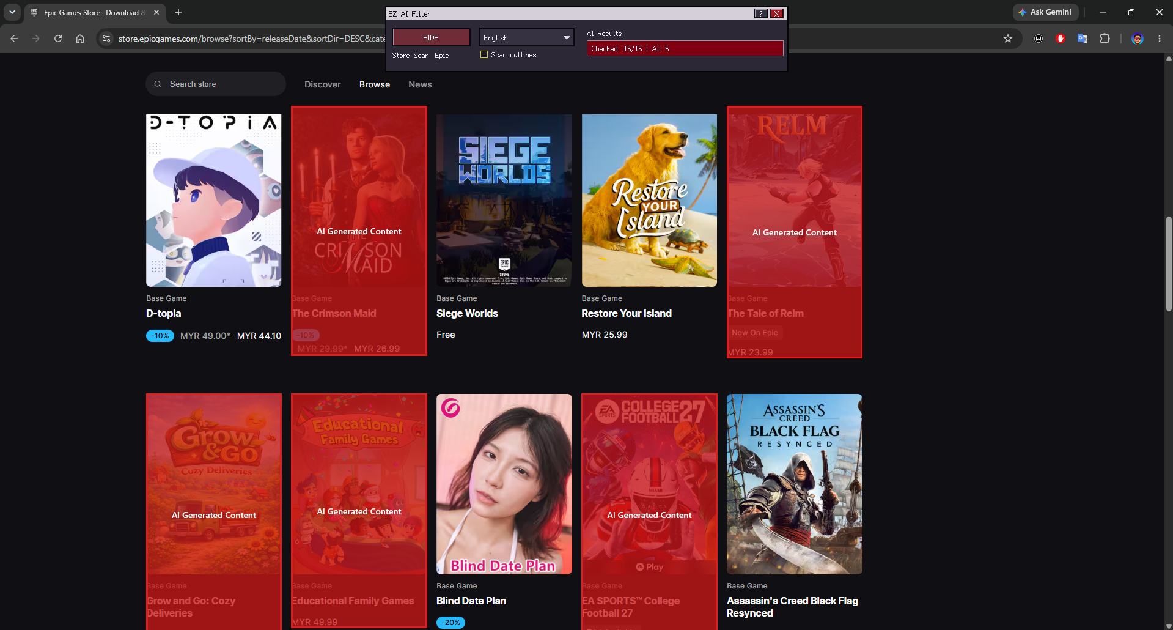Open The Tale of Relm flagged cover
The width and height of the screenshot is (1173, 630).
click(795, 201)
